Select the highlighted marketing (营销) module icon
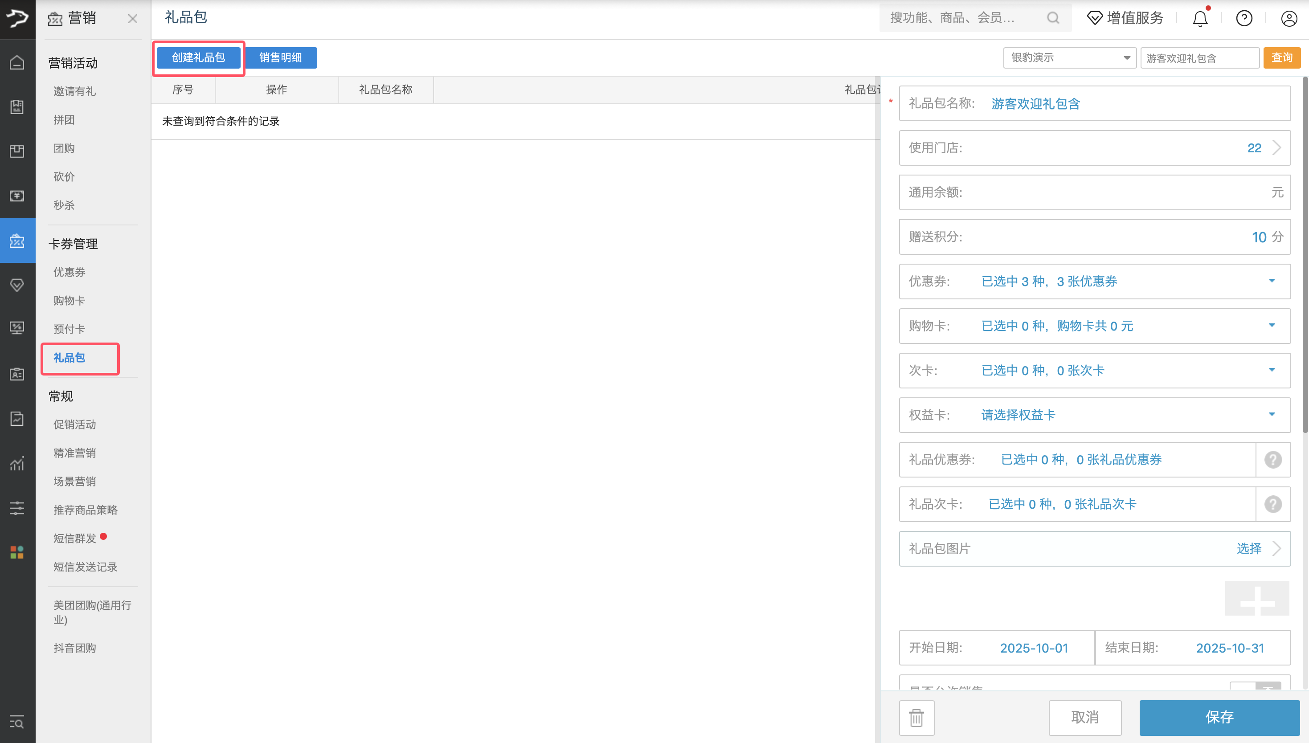Image resolution: width=1309 pixels, height=743 pixels. click(x=17, y=240)
